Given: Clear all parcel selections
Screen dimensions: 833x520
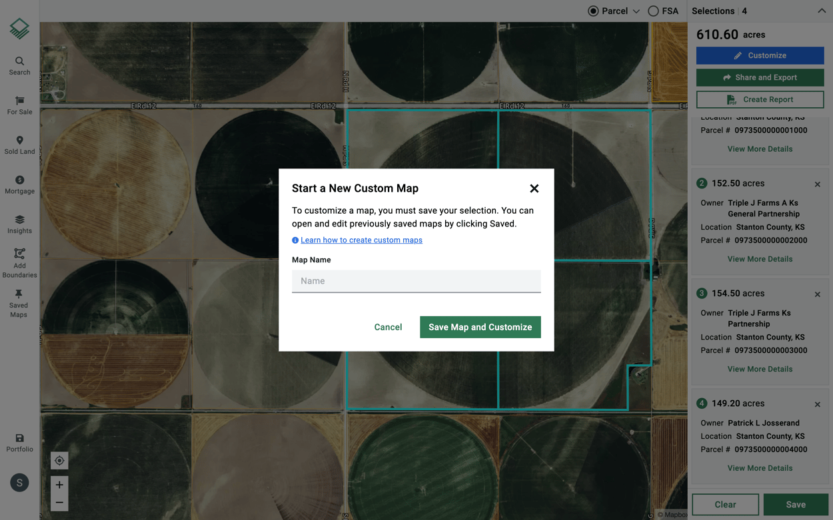Looking at the screenshot, I should pyautogui.click(x=724, y=504).
